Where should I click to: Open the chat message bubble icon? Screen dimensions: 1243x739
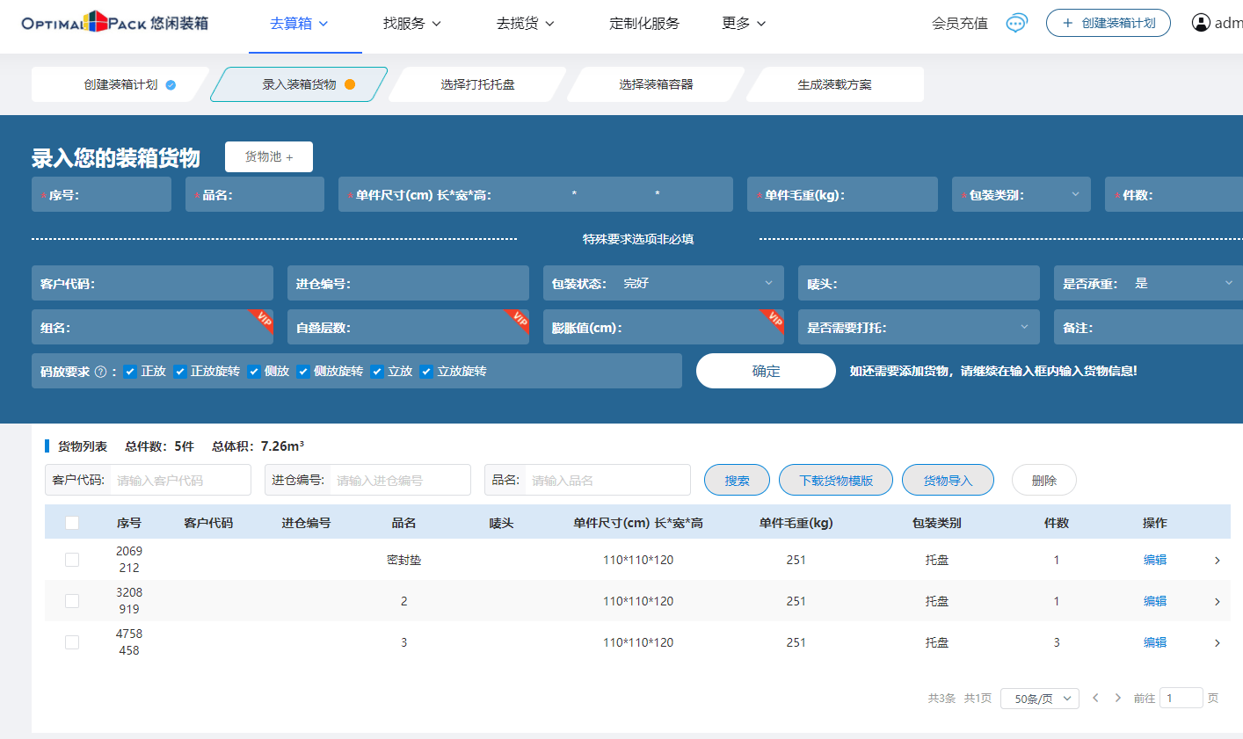click(x=1016, y=23)
